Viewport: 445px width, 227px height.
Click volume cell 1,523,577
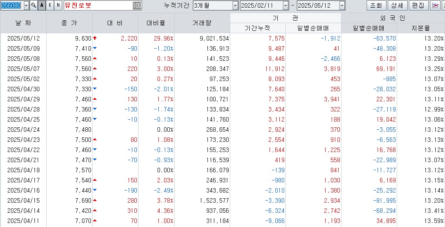pos(214,201)
